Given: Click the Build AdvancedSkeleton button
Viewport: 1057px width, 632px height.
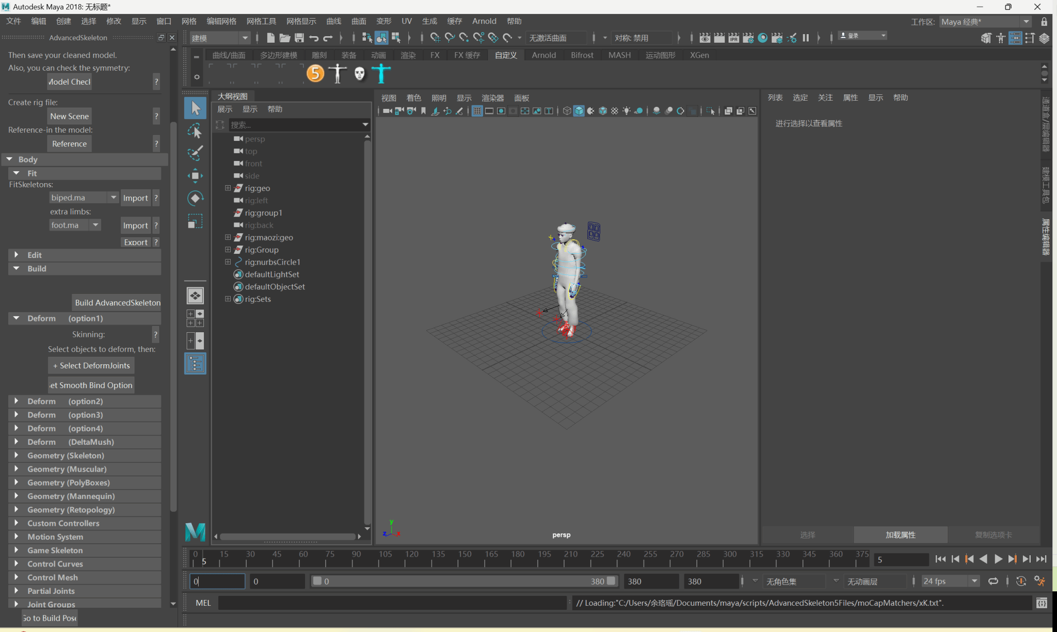Looking at the screenshot, I should (x=117, y=303).
